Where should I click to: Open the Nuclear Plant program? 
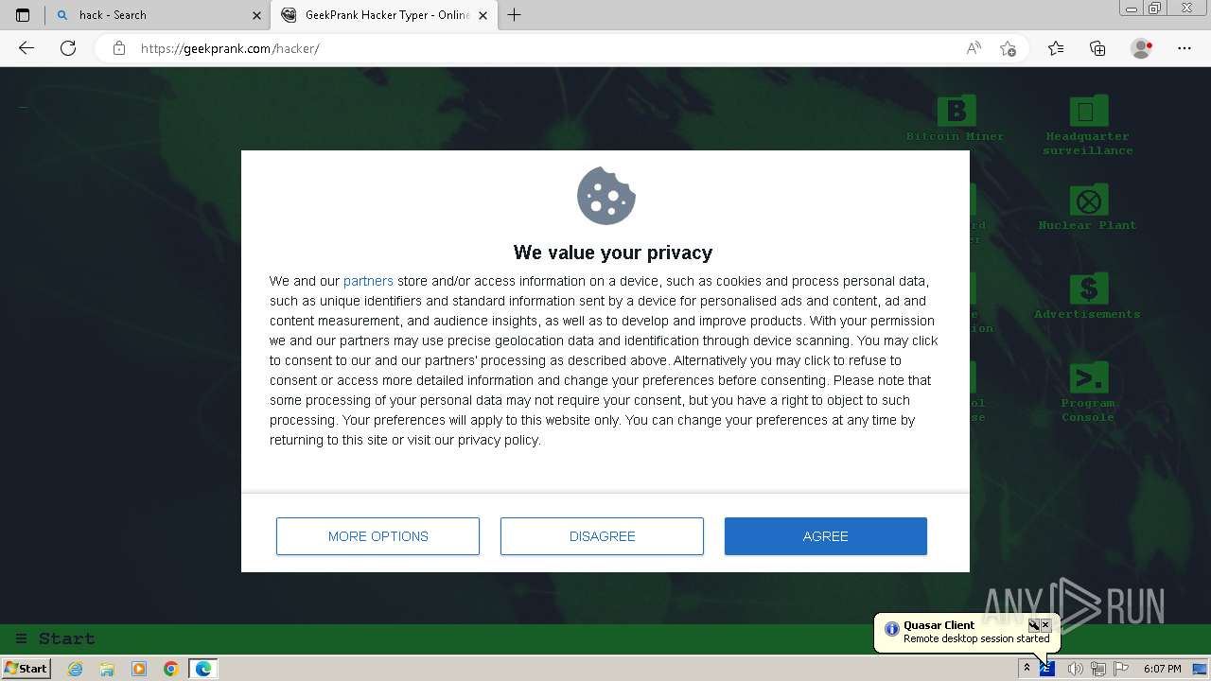(x=1088, y=201)
